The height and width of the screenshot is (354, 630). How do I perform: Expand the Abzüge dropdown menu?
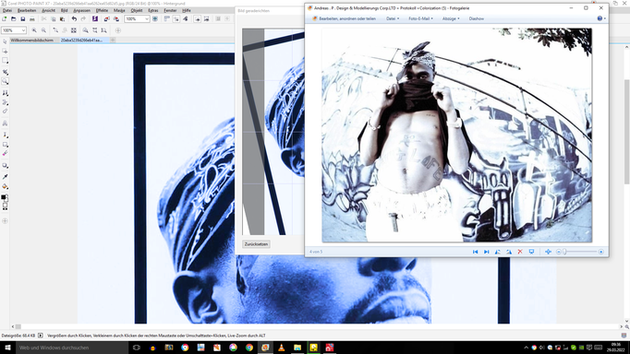(x=451, y=18)
